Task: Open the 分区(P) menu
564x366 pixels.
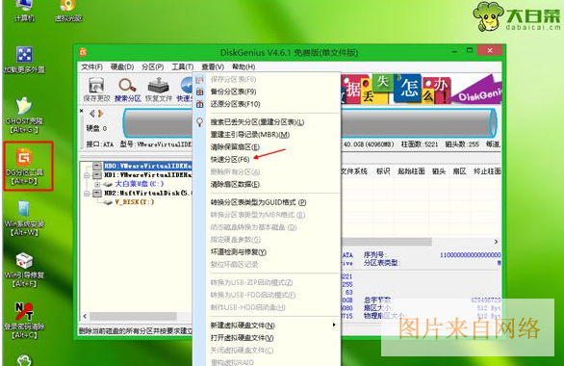Action: click(x=152, y=66)
